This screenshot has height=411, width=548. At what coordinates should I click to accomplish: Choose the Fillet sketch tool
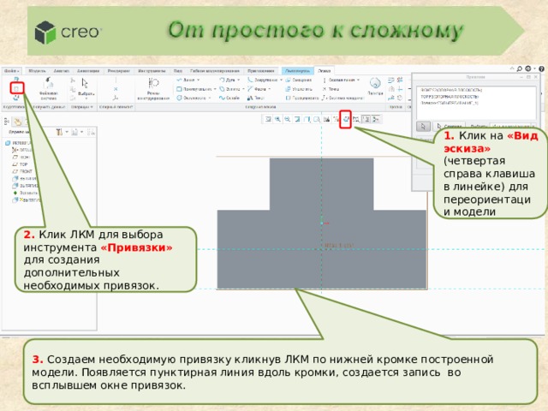point(263,80)
